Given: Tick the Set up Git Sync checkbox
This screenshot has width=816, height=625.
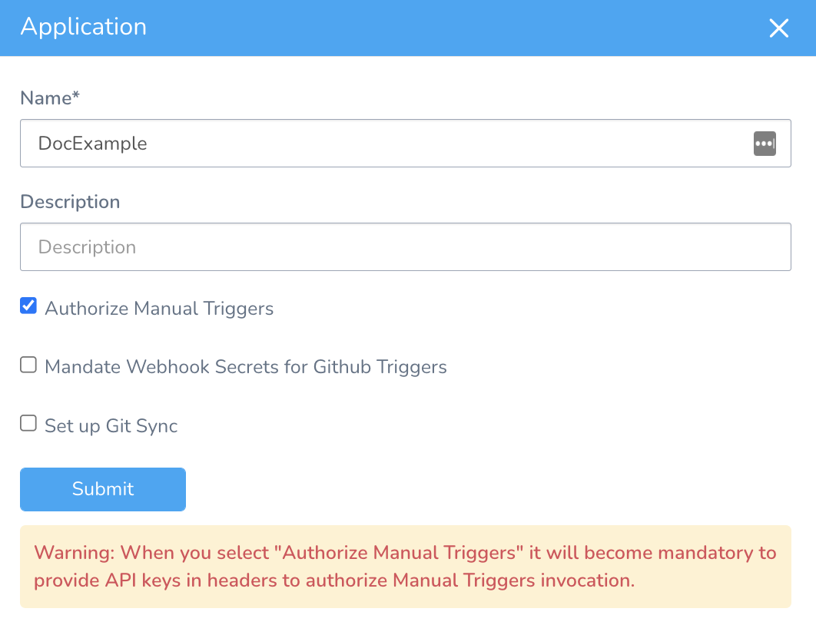Looking at the screenshot, I should tap(28, 423).
